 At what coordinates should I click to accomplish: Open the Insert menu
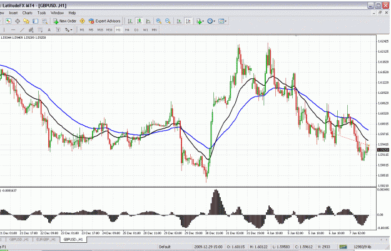13,13
